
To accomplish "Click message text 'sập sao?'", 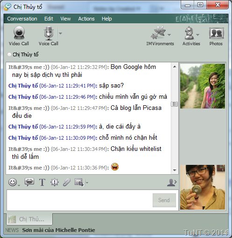I will (x=111, y=86).
